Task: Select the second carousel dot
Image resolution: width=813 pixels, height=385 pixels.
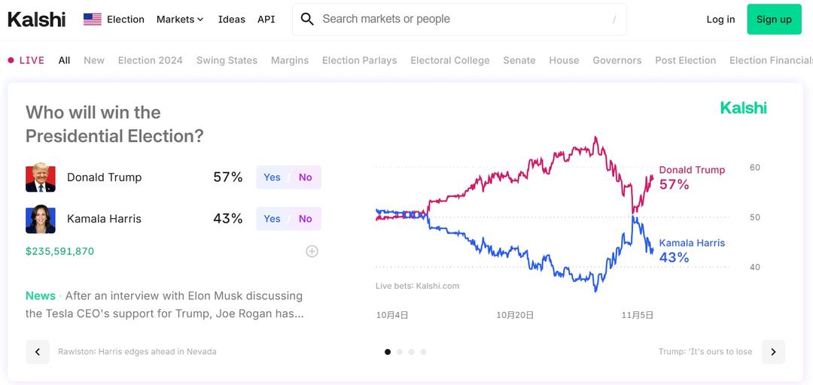Action: (400, 352)
